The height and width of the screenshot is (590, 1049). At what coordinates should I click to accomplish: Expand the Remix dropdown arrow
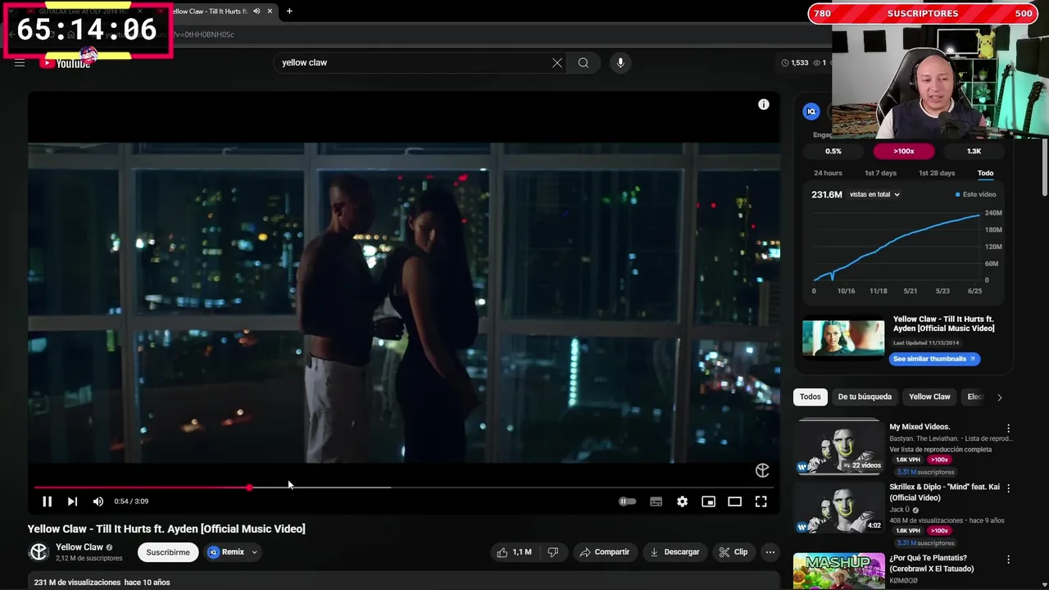pyautogui.click(x=254, y=552)
